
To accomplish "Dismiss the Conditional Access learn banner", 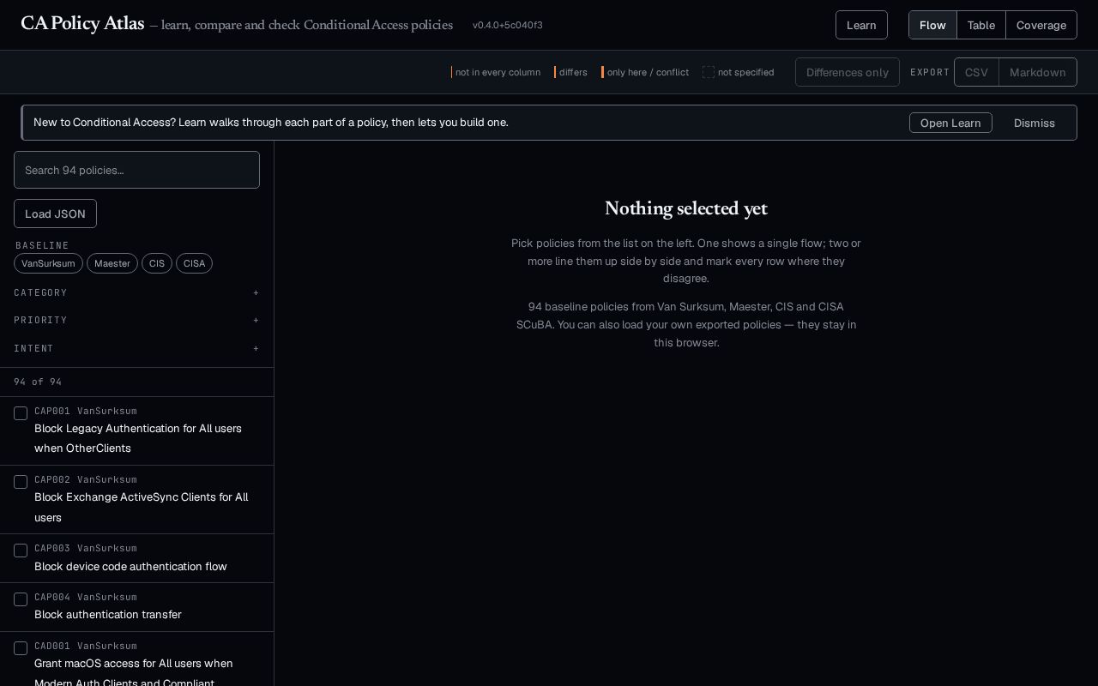I will tap(1035, 123).
